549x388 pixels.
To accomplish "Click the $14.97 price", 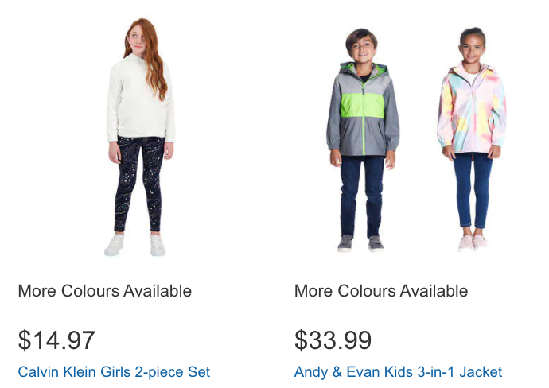I will [56, 340].
